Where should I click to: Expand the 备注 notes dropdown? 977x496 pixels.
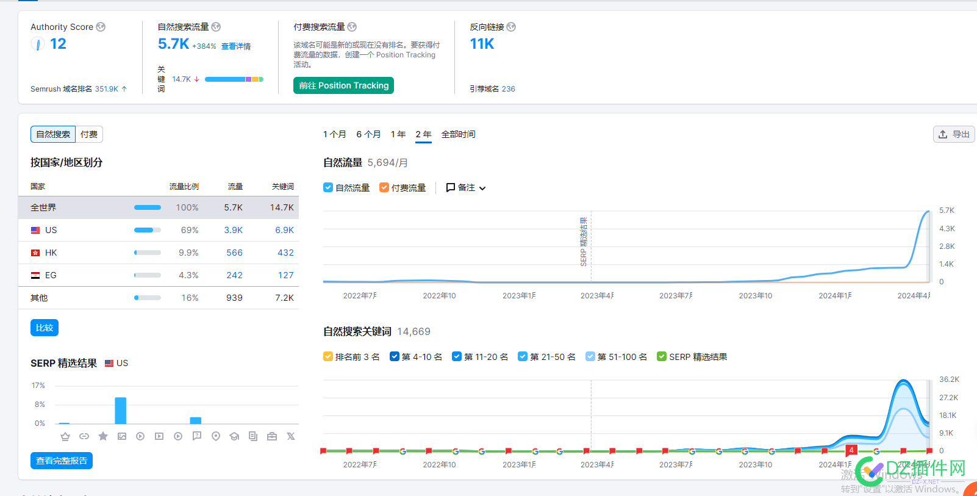tap(466, 188)
